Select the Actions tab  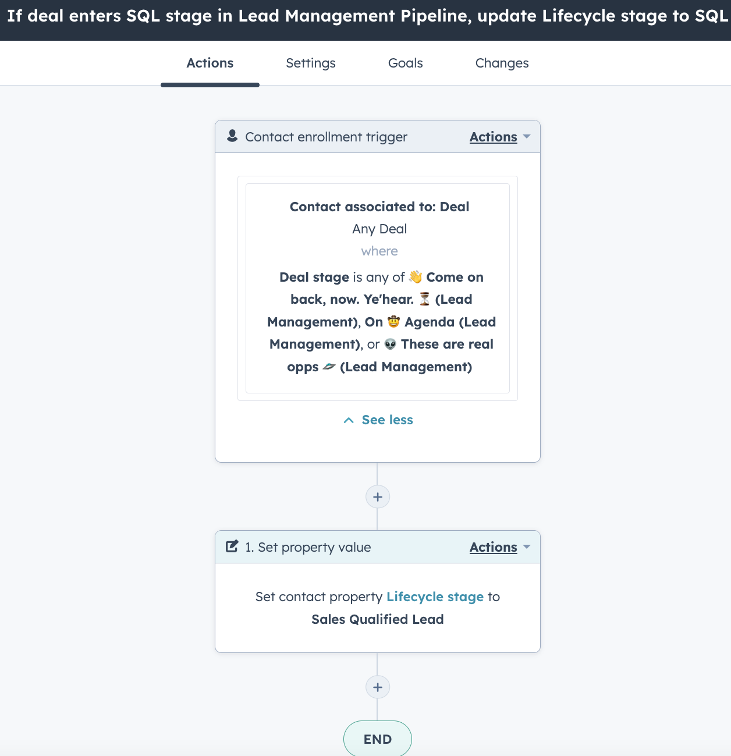[210, 63]
